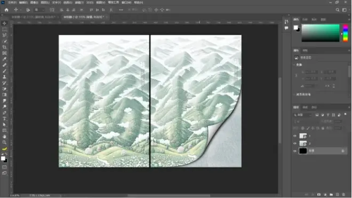Add a new adjustment layer icon
This screenshot has height=198, width=352.
[325, 194]
